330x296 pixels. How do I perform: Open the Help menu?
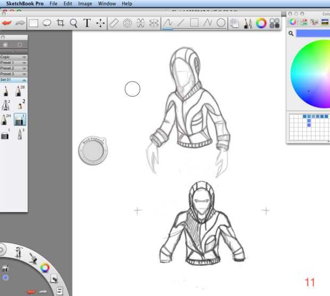coord(127,4)
